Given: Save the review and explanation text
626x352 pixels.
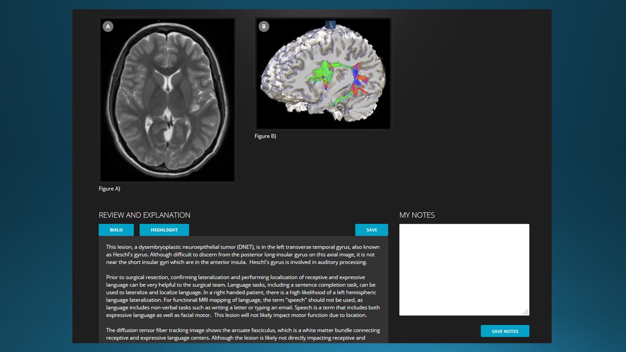Looking at the screenshot, I should (372, 230).
